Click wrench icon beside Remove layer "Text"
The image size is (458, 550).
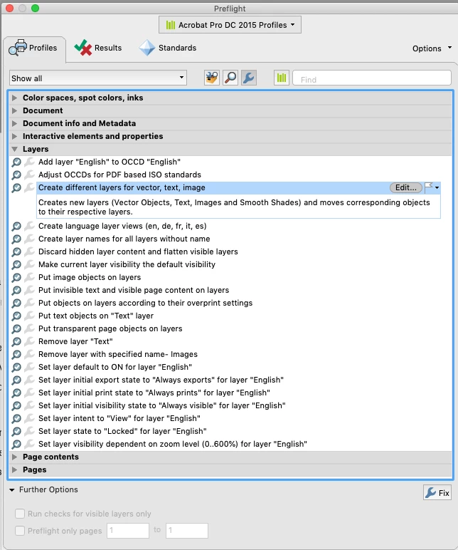[30, 341]
